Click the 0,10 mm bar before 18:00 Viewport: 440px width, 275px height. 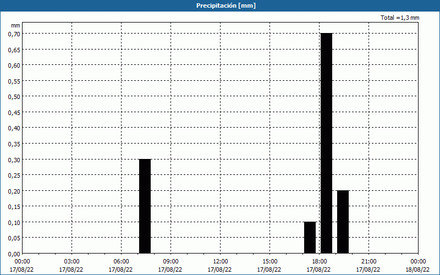310,238
